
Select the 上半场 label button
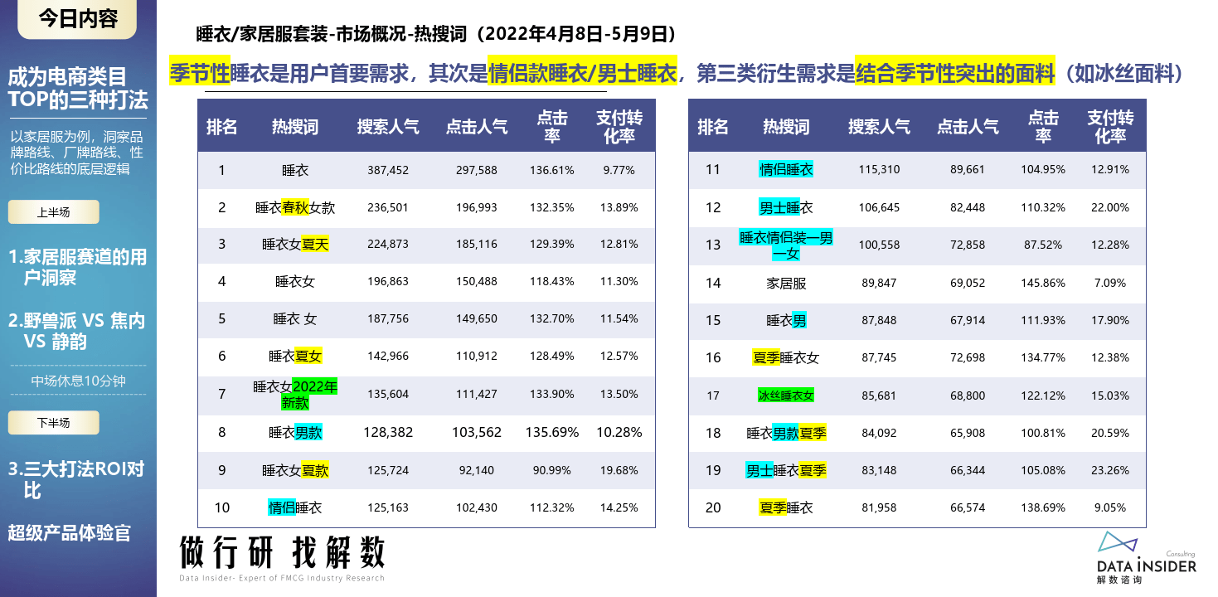[54, 212]
